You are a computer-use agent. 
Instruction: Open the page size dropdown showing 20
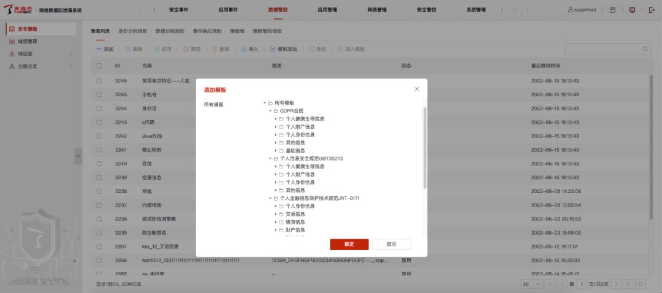pos(531,284)
